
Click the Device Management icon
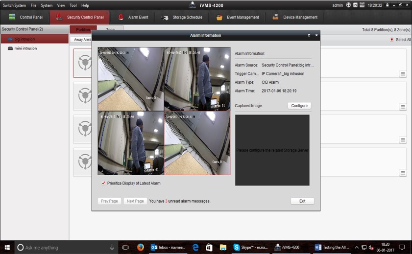click(275, 17)
